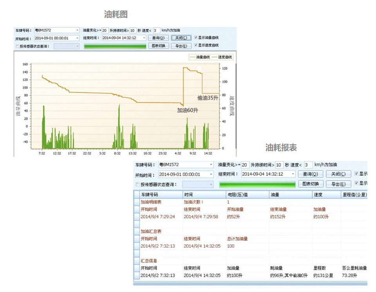This screenshot has height=292, width=376.
Task: Select 汇总信息 row label
Action: coord(149,261)
